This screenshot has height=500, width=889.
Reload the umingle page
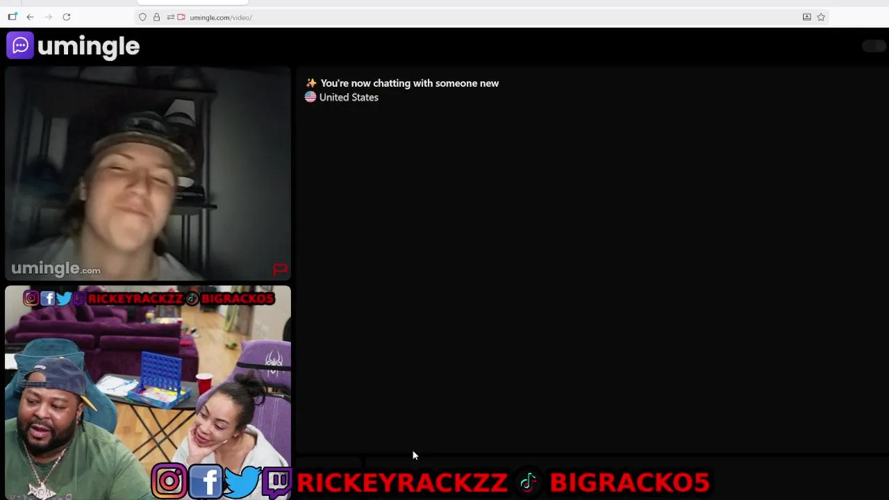67,17
